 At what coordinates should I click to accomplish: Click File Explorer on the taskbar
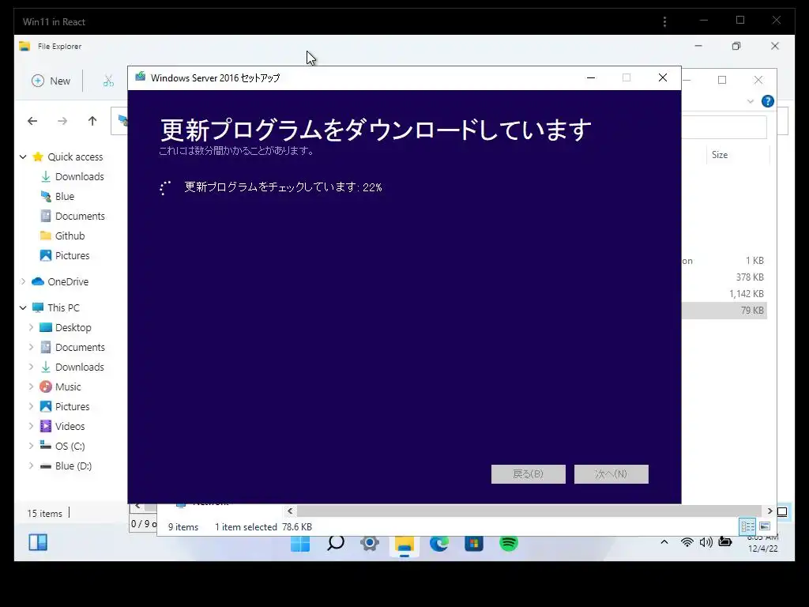[404, 544]
